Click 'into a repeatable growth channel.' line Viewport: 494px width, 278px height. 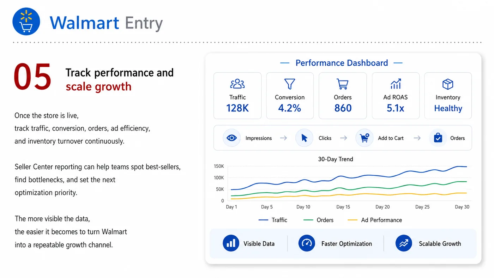[x=64, y=245]
